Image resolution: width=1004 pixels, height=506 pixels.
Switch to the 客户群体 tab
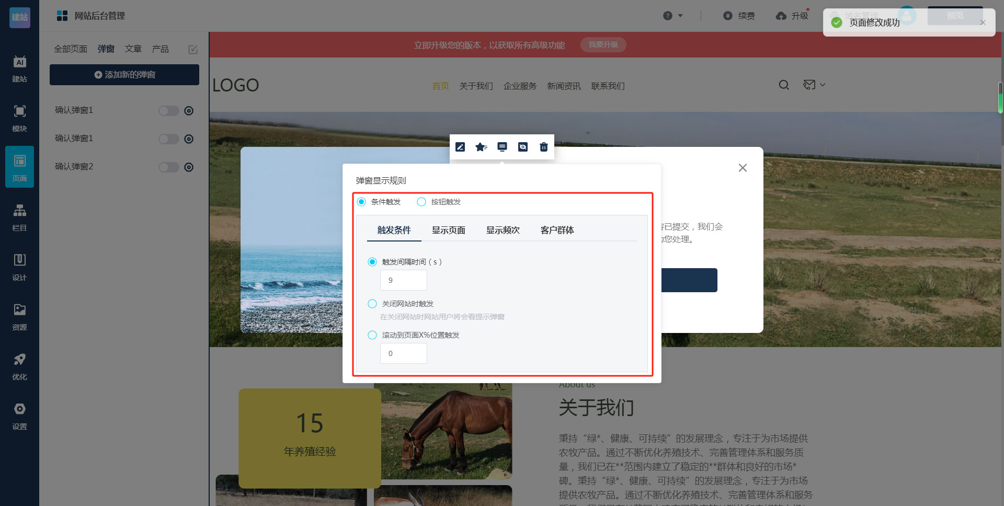click(557, 230)
